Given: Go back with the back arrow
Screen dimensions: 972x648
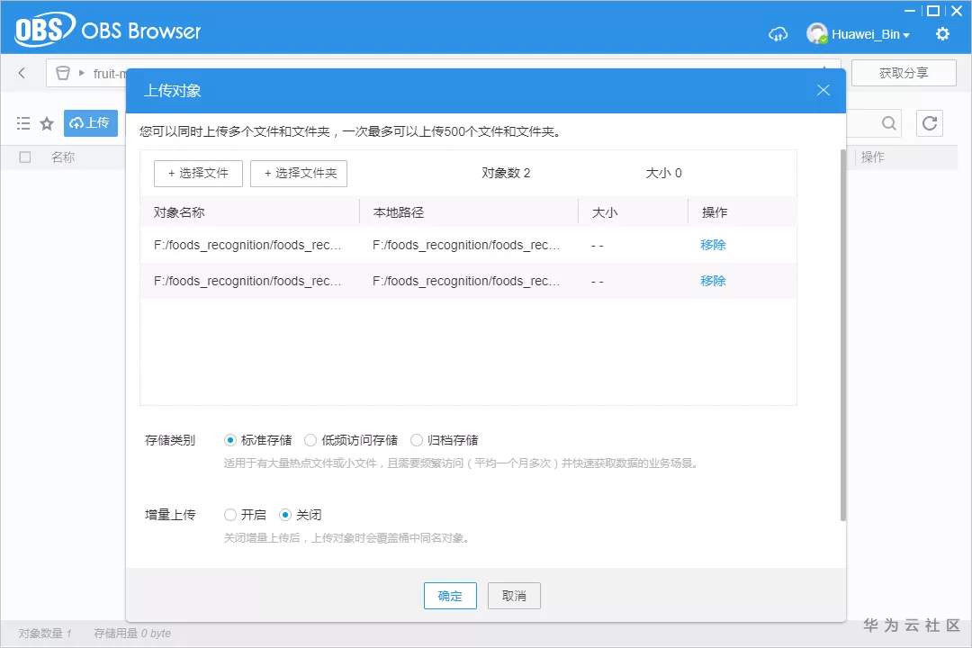Looking at the screenshot, I should (x=22, y=73).
